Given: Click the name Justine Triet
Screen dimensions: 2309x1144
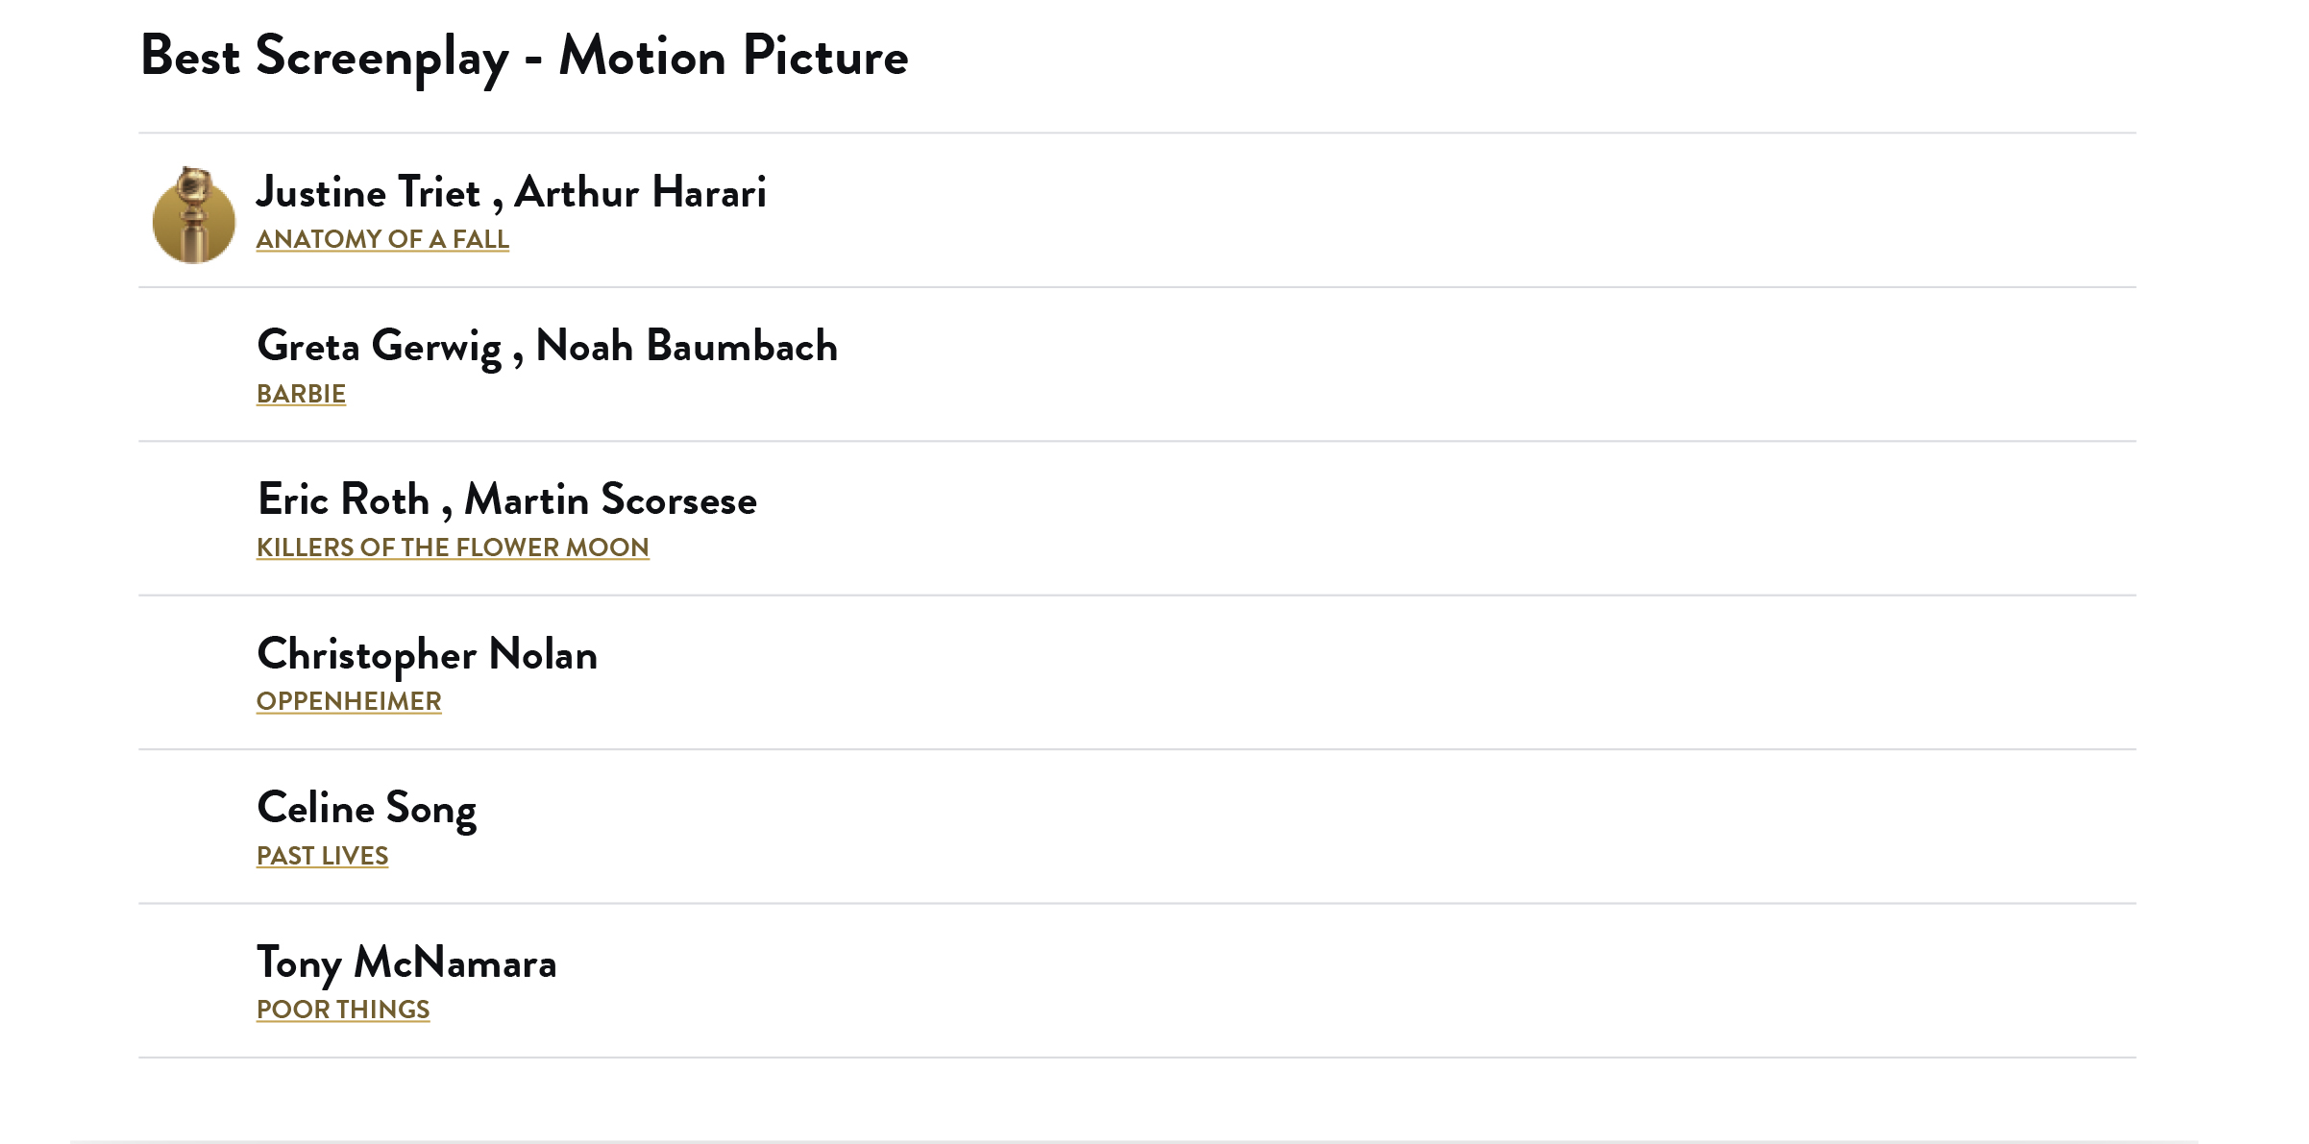Looking at the screenshot, I should 368,192.
